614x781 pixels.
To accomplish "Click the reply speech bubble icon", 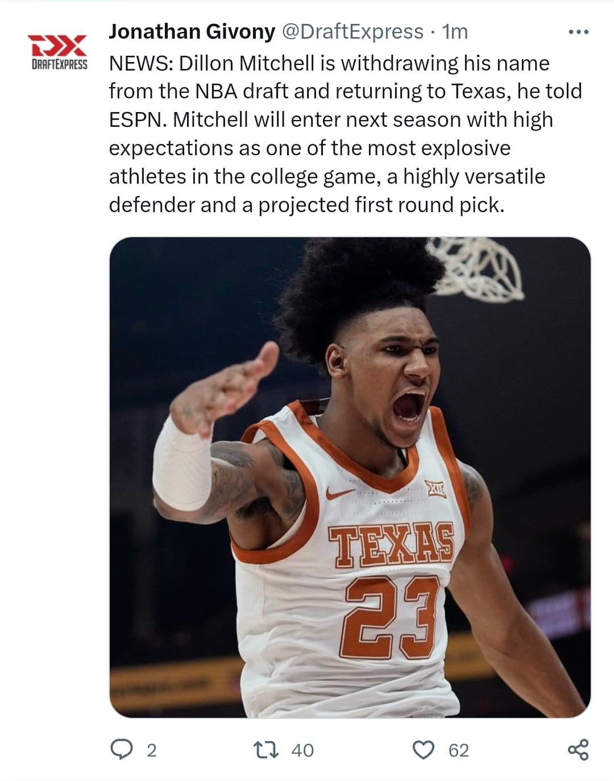I will pos(121,750).
